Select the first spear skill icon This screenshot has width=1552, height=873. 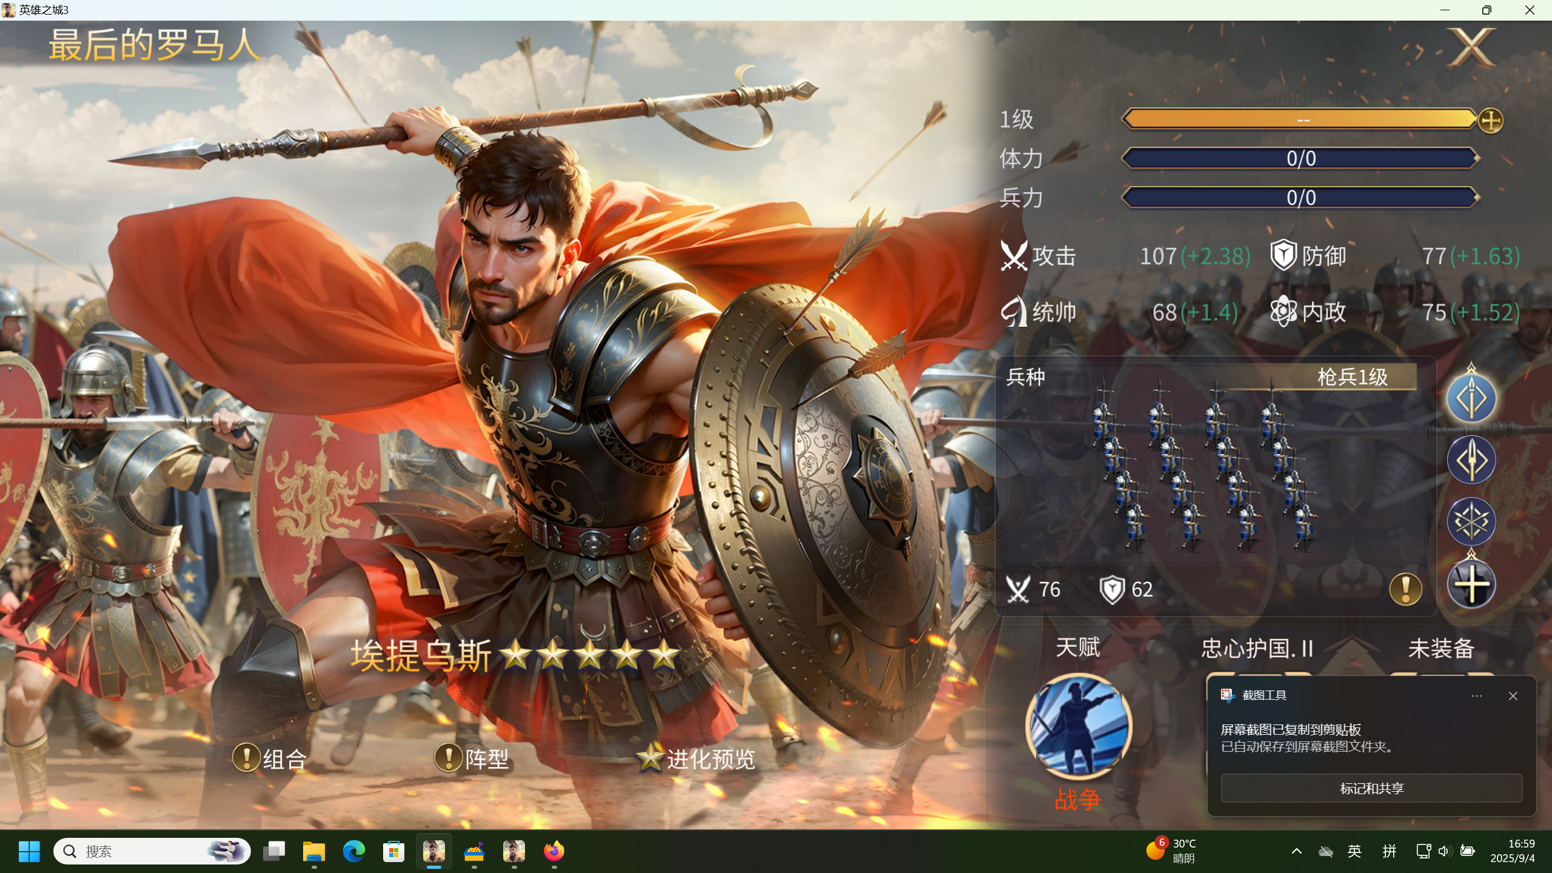1471,398
